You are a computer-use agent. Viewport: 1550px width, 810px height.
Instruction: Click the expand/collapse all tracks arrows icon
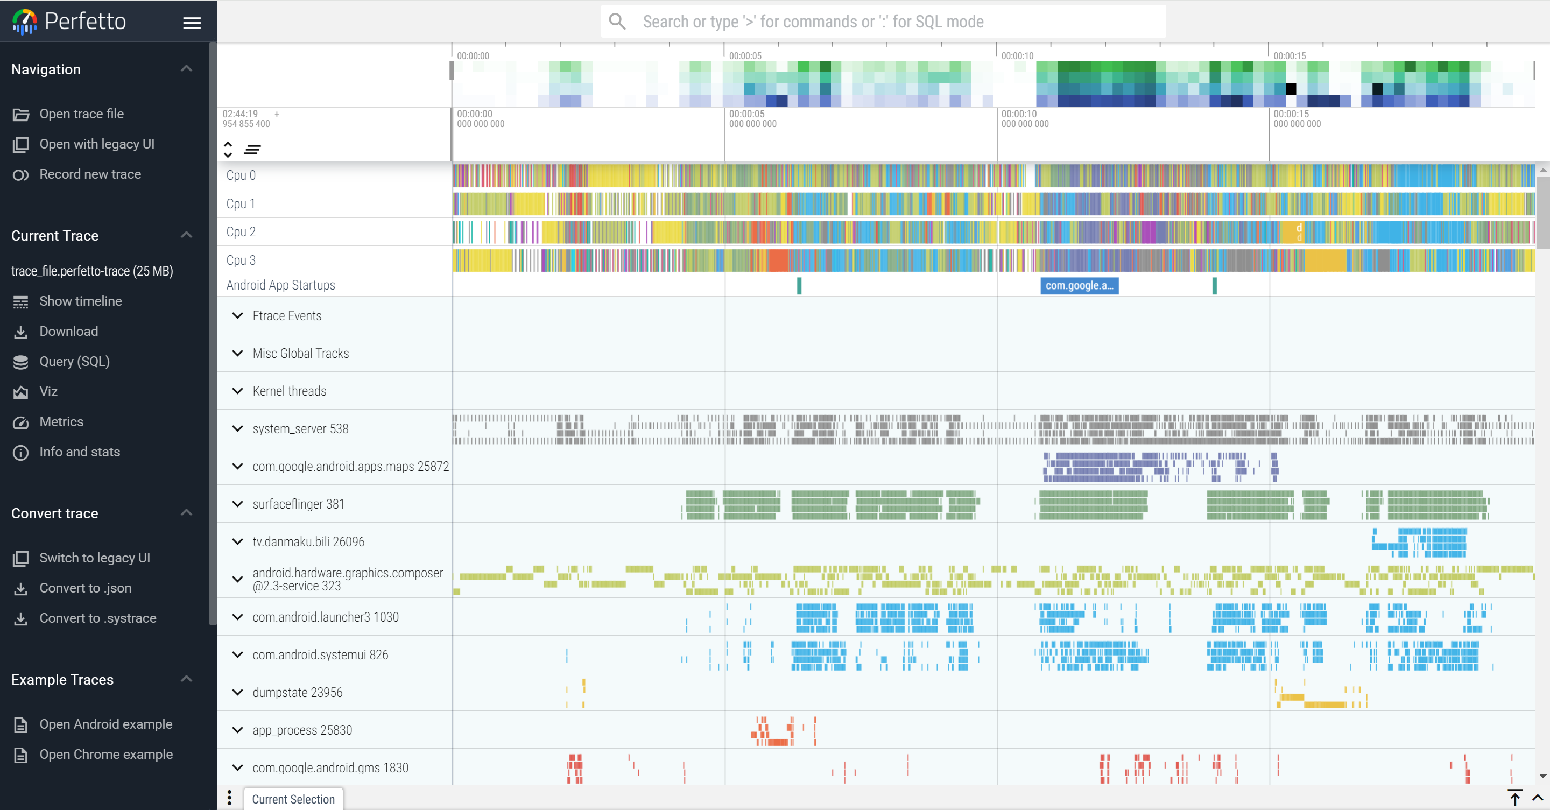[x=228, y=149]
